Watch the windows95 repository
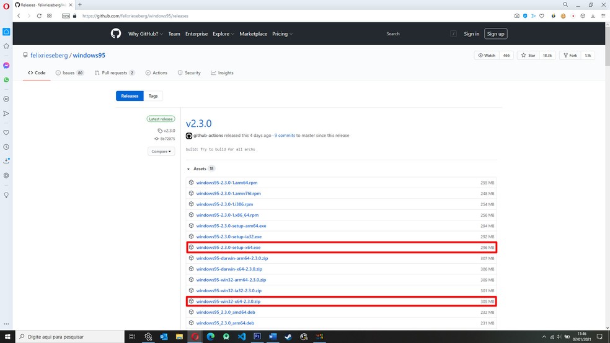Viewport: 610px width, 343px height. [x=487, y=56]
